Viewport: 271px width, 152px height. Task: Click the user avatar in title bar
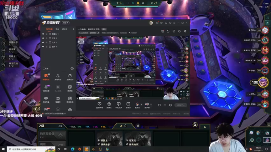tap(151, 23)
